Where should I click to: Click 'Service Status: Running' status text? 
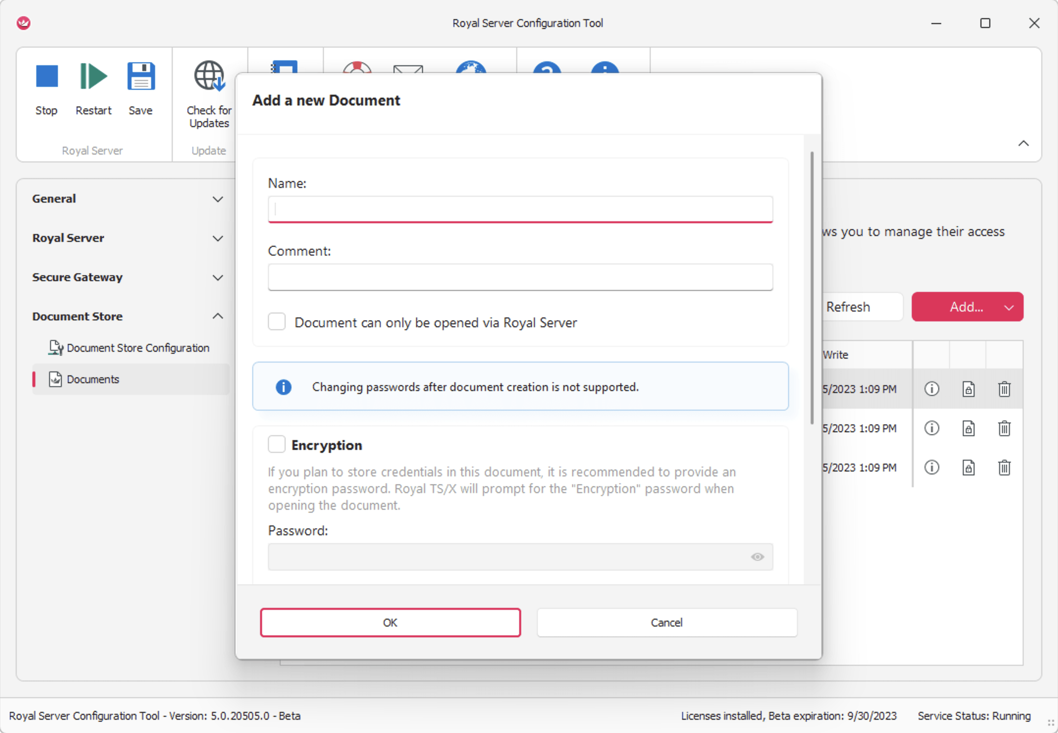pyautogui.click(x=974, y=716)
